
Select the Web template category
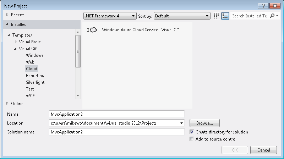[x=30, y=62]
